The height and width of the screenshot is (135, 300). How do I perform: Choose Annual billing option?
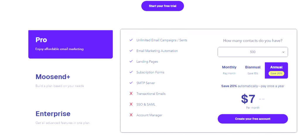click(x=276, y=70)
